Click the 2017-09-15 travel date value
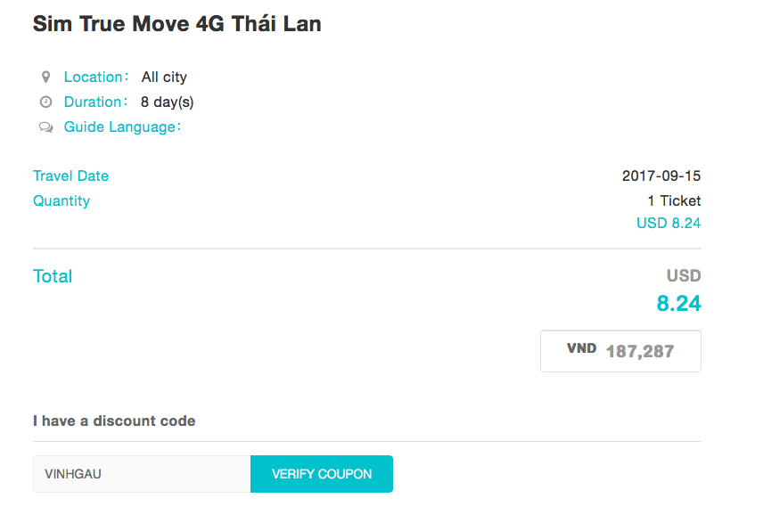The image size is (763, 531). (x=660, y=176)
